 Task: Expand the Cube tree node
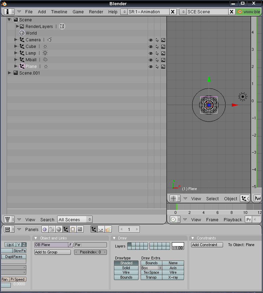click(x=16, y=46)
